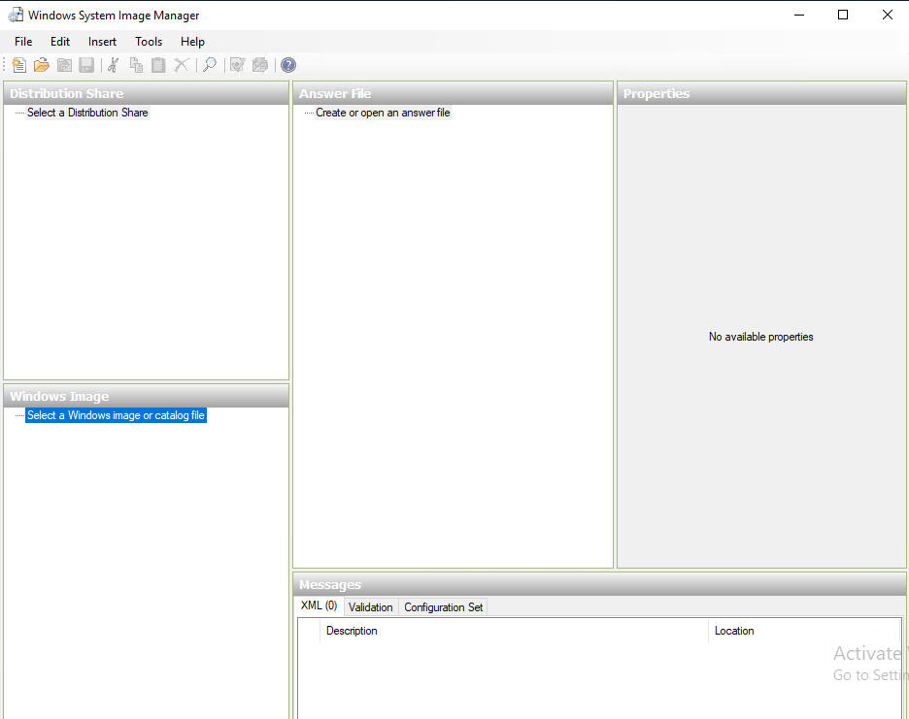
Task: Select 'Create or open an answer file' item
Action: point(383,113)
